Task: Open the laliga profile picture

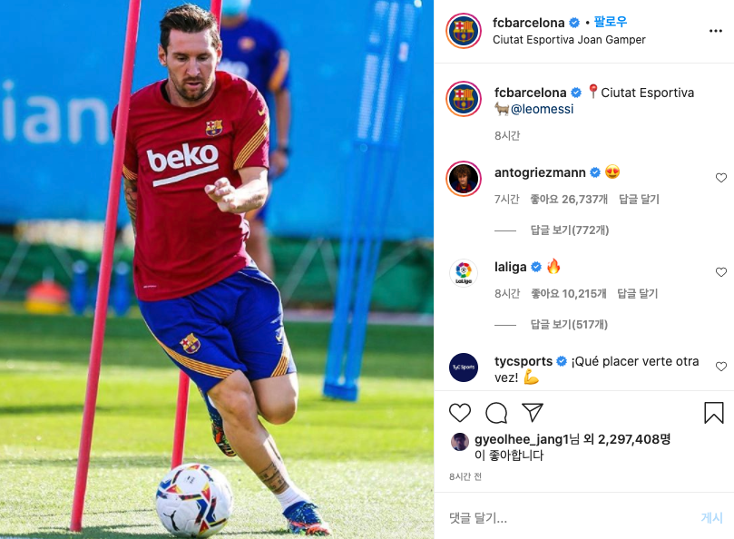Action: [x=464, y=272]
